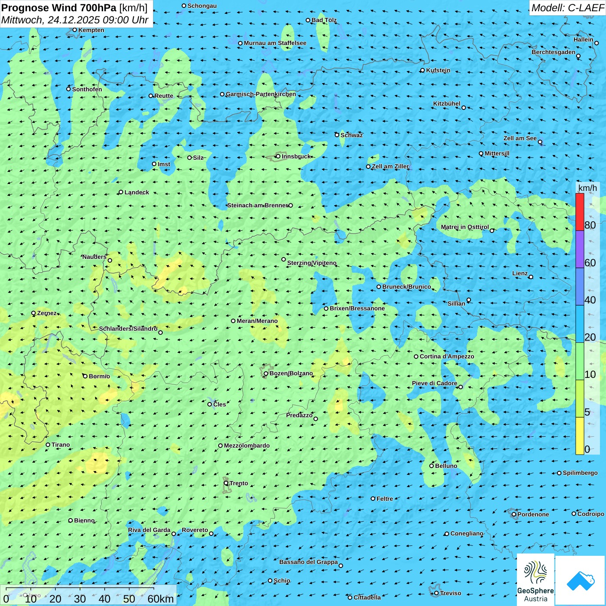Click the yellow segment of the wind legend

click(x=580, y=436)
